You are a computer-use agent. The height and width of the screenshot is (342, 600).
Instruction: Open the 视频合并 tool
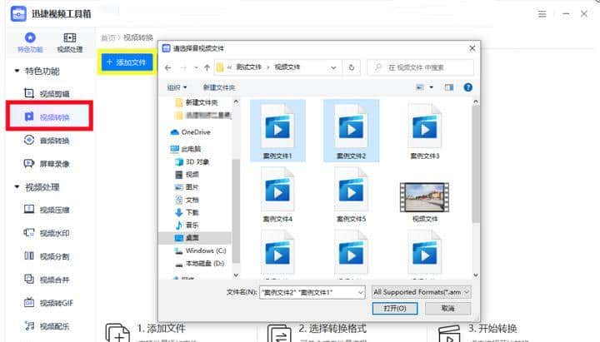point(47,280)
